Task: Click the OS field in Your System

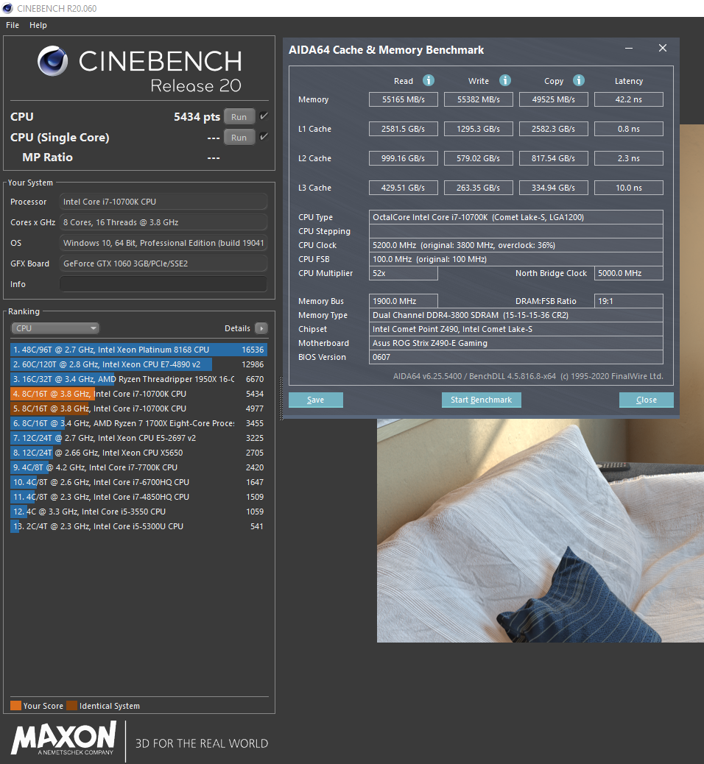Action: point(163,243)
